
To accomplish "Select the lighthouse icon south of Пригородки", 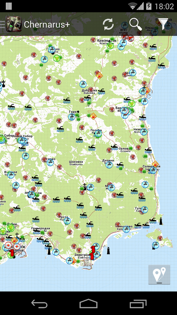I will pyautogui.click(x=49, y=251).
